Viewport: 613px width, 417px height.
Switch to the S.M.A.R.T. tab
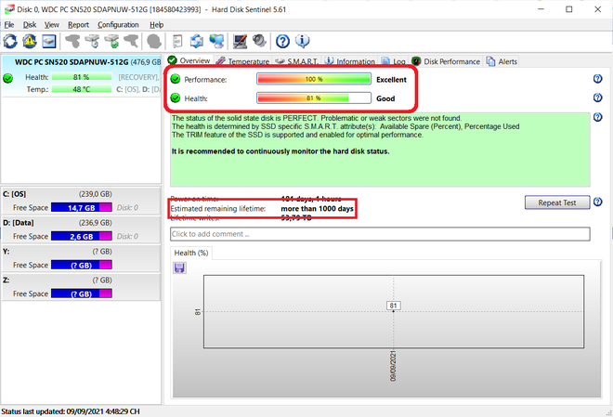click(x=297, y=61)
